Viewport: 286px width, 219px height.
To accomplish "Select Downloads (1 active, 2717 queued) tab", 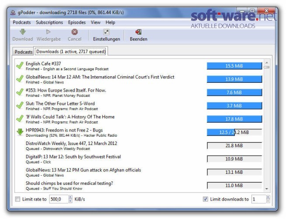I will pyautogui.click(x=71, y=51).
